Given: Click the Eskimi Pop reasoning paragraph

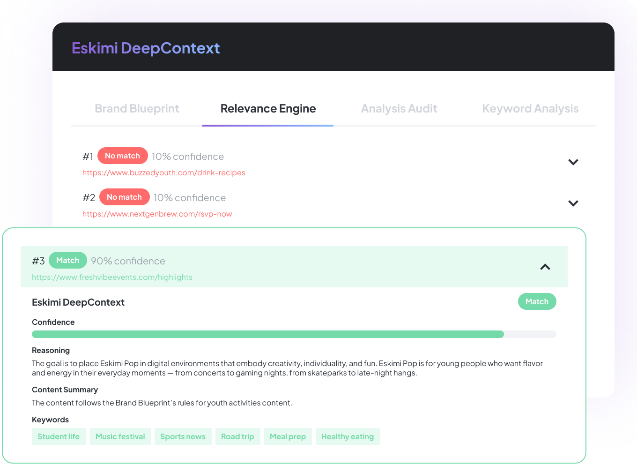Looking at the screenshot, I should tap(287, 368).
